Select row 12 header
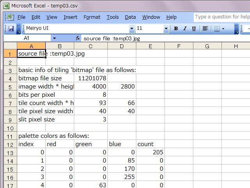 click(x=10, y=145)
